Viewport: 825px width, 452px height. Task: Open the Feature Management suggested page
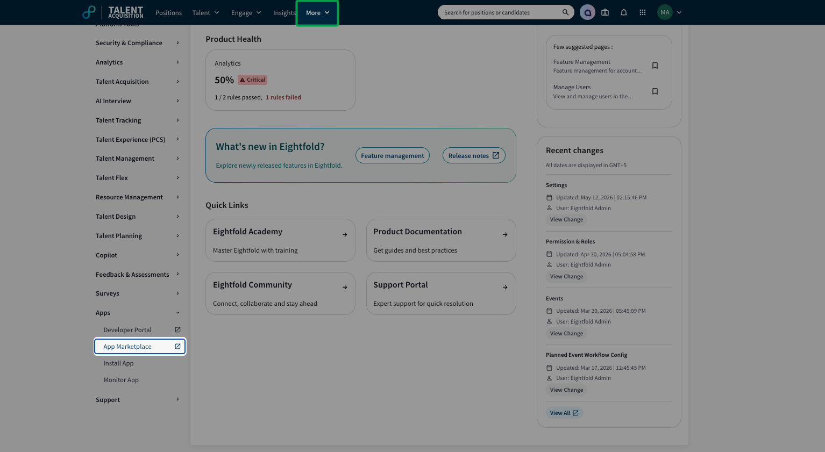598,66
